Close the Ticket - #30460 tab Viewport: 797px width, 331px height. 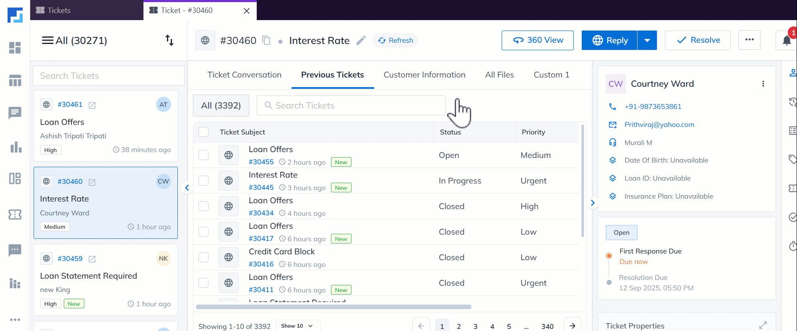tap(247, 11)
